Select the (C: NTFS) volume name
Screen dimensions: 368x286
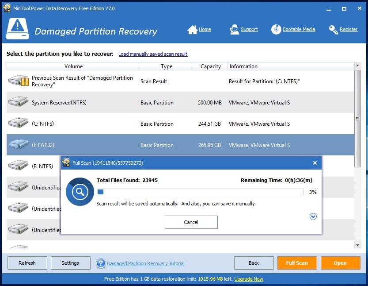click(43, 124)
